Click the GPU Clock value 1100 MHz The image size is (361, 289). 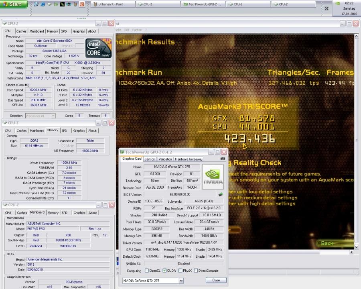click(152, 249)
